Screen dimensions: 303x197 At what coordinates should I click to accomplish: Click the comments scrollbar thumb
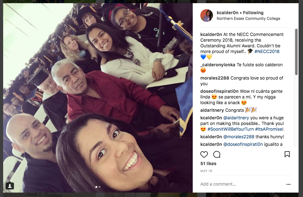click(x=296, y=52)
